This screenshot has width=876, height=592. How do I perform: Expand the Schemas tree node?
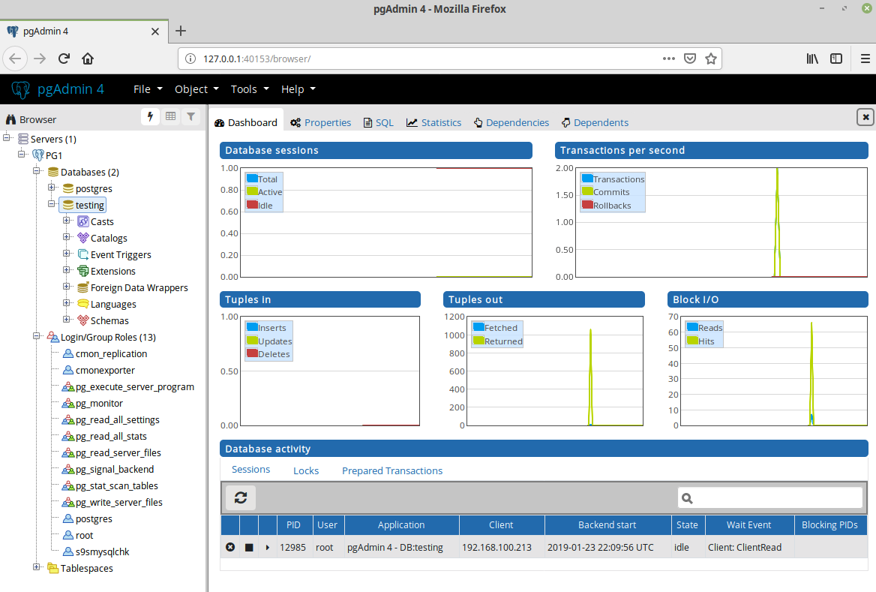click(x=67, y=319)
